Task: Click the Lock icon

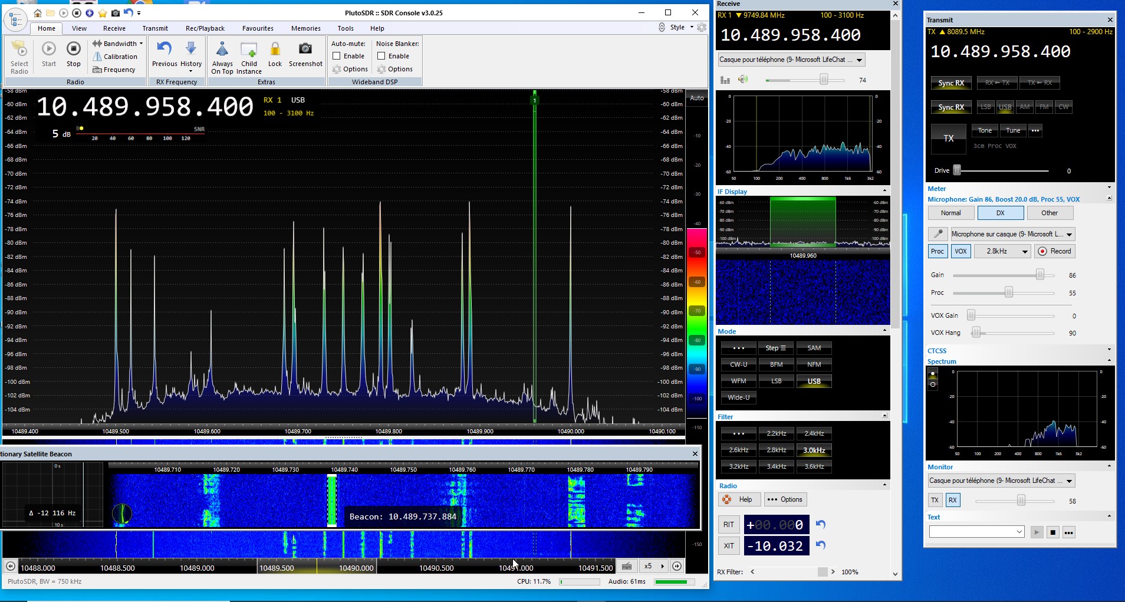Action: (275, 50)
